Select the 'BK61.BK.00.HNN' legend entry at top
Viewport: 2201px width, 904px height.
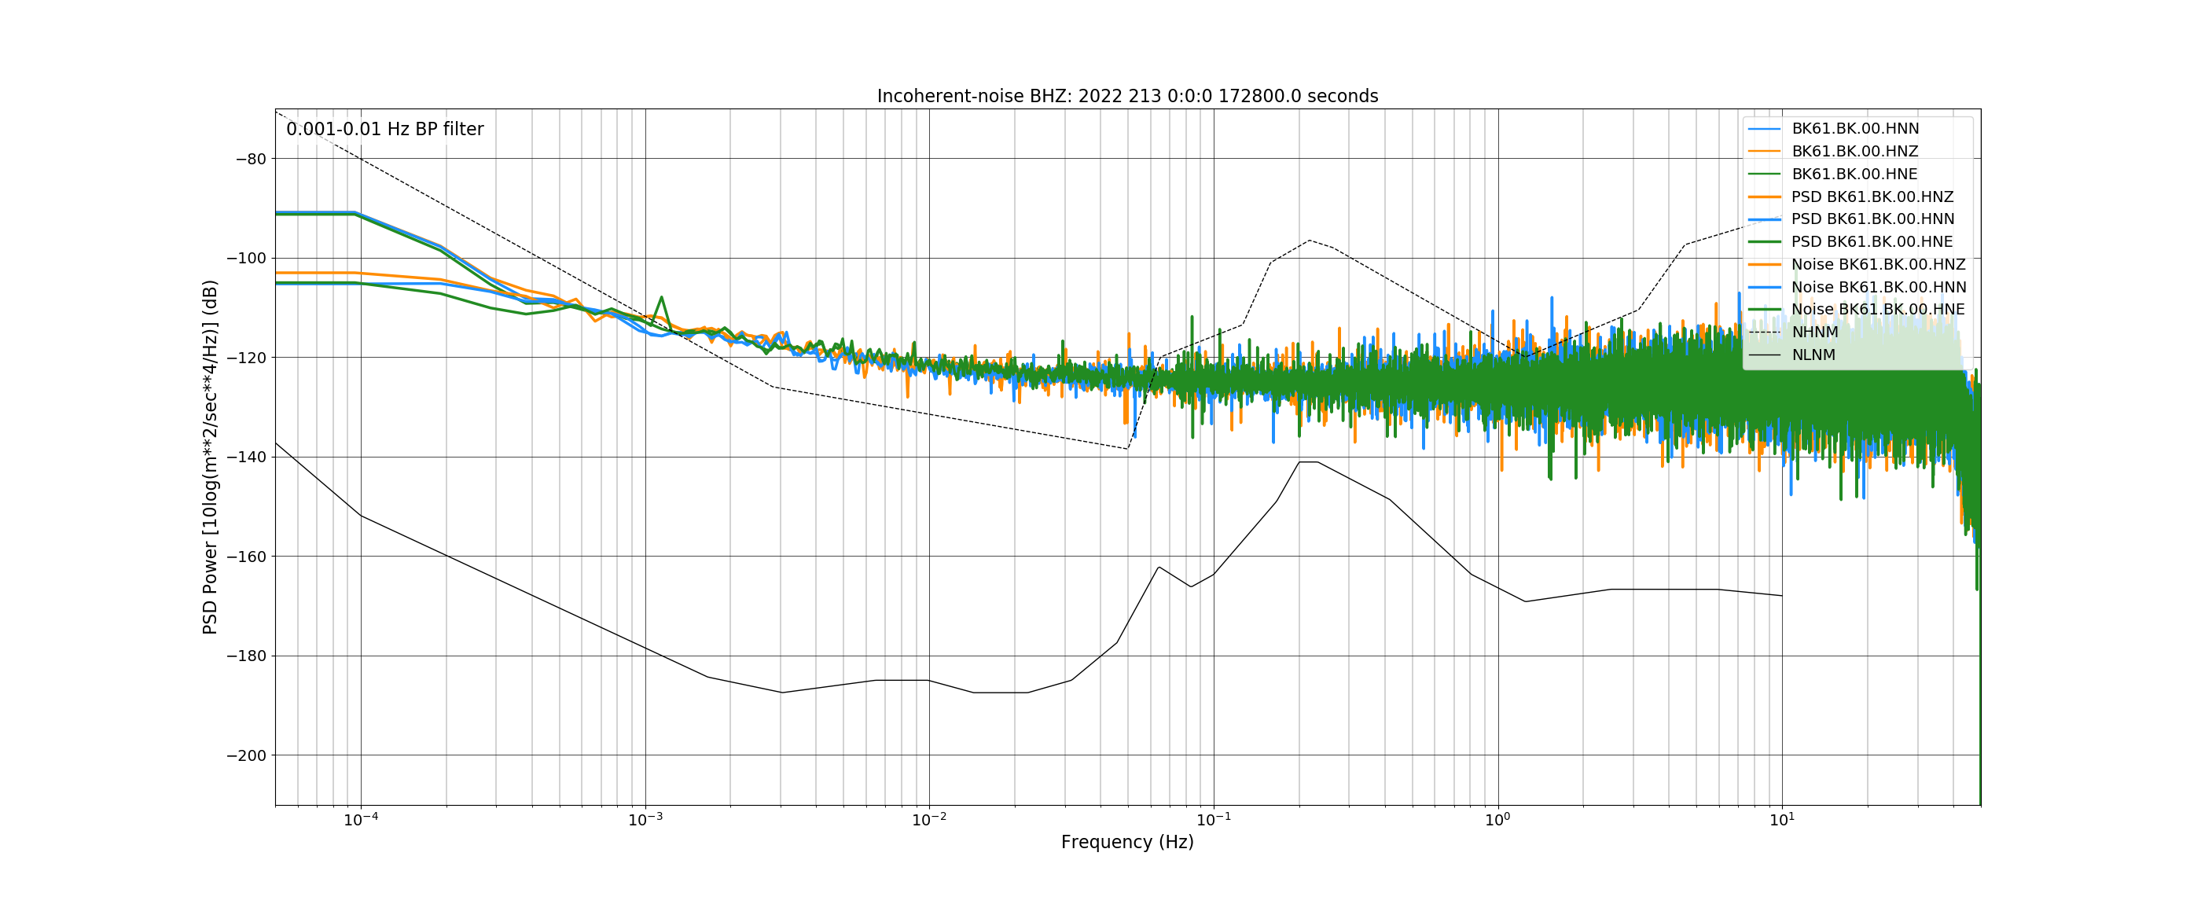(x=1855, y=129)
